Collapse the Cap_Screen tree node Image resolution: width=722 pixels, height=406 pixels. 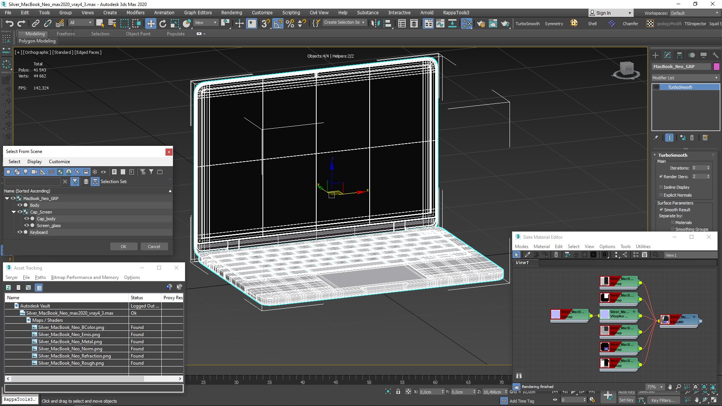pos(14,212)
